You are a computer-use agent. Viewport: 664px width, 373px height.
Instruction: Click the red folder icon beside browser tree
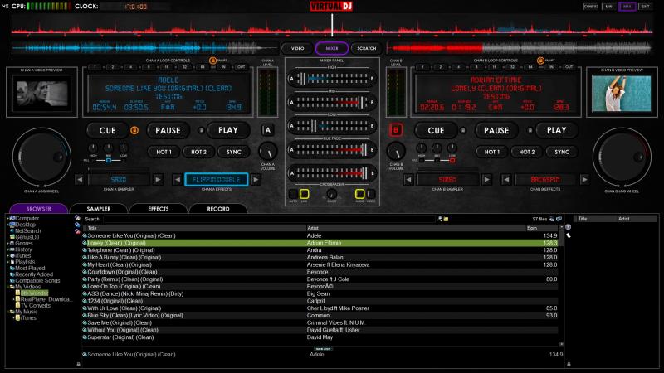pyautogui.click(x=77, y=231)
